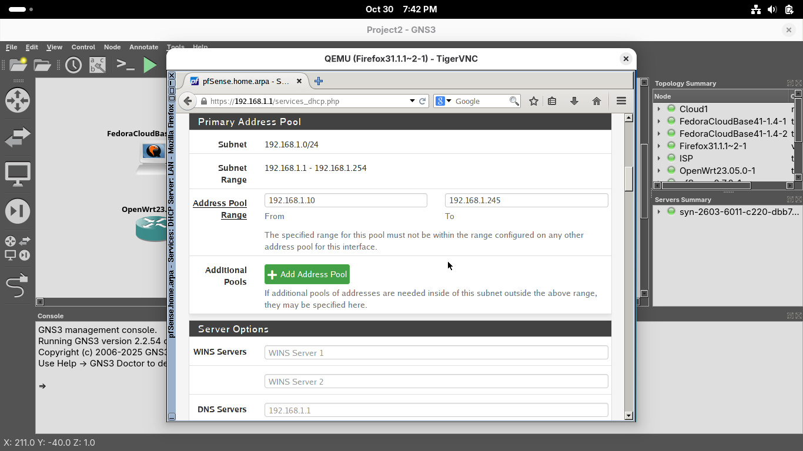
Task: Show/hide interface labels toolbar icon
Action: tap(98, 65)
